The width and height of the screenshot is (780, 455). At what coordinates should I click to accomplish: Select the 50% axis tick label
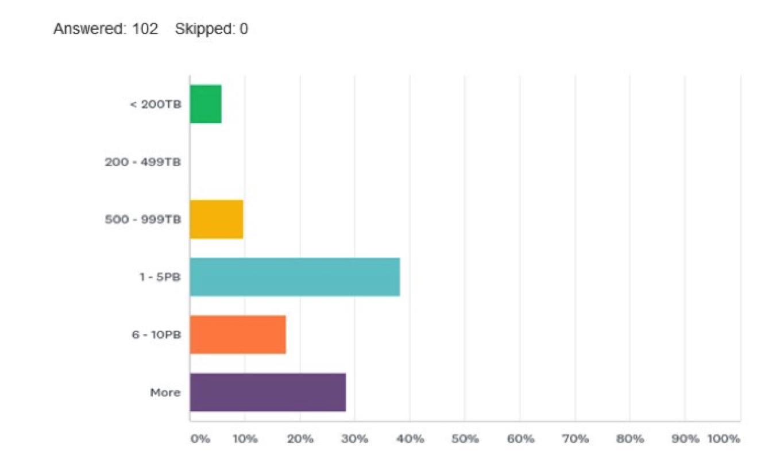pyautogui.click(x=465, y=439)
